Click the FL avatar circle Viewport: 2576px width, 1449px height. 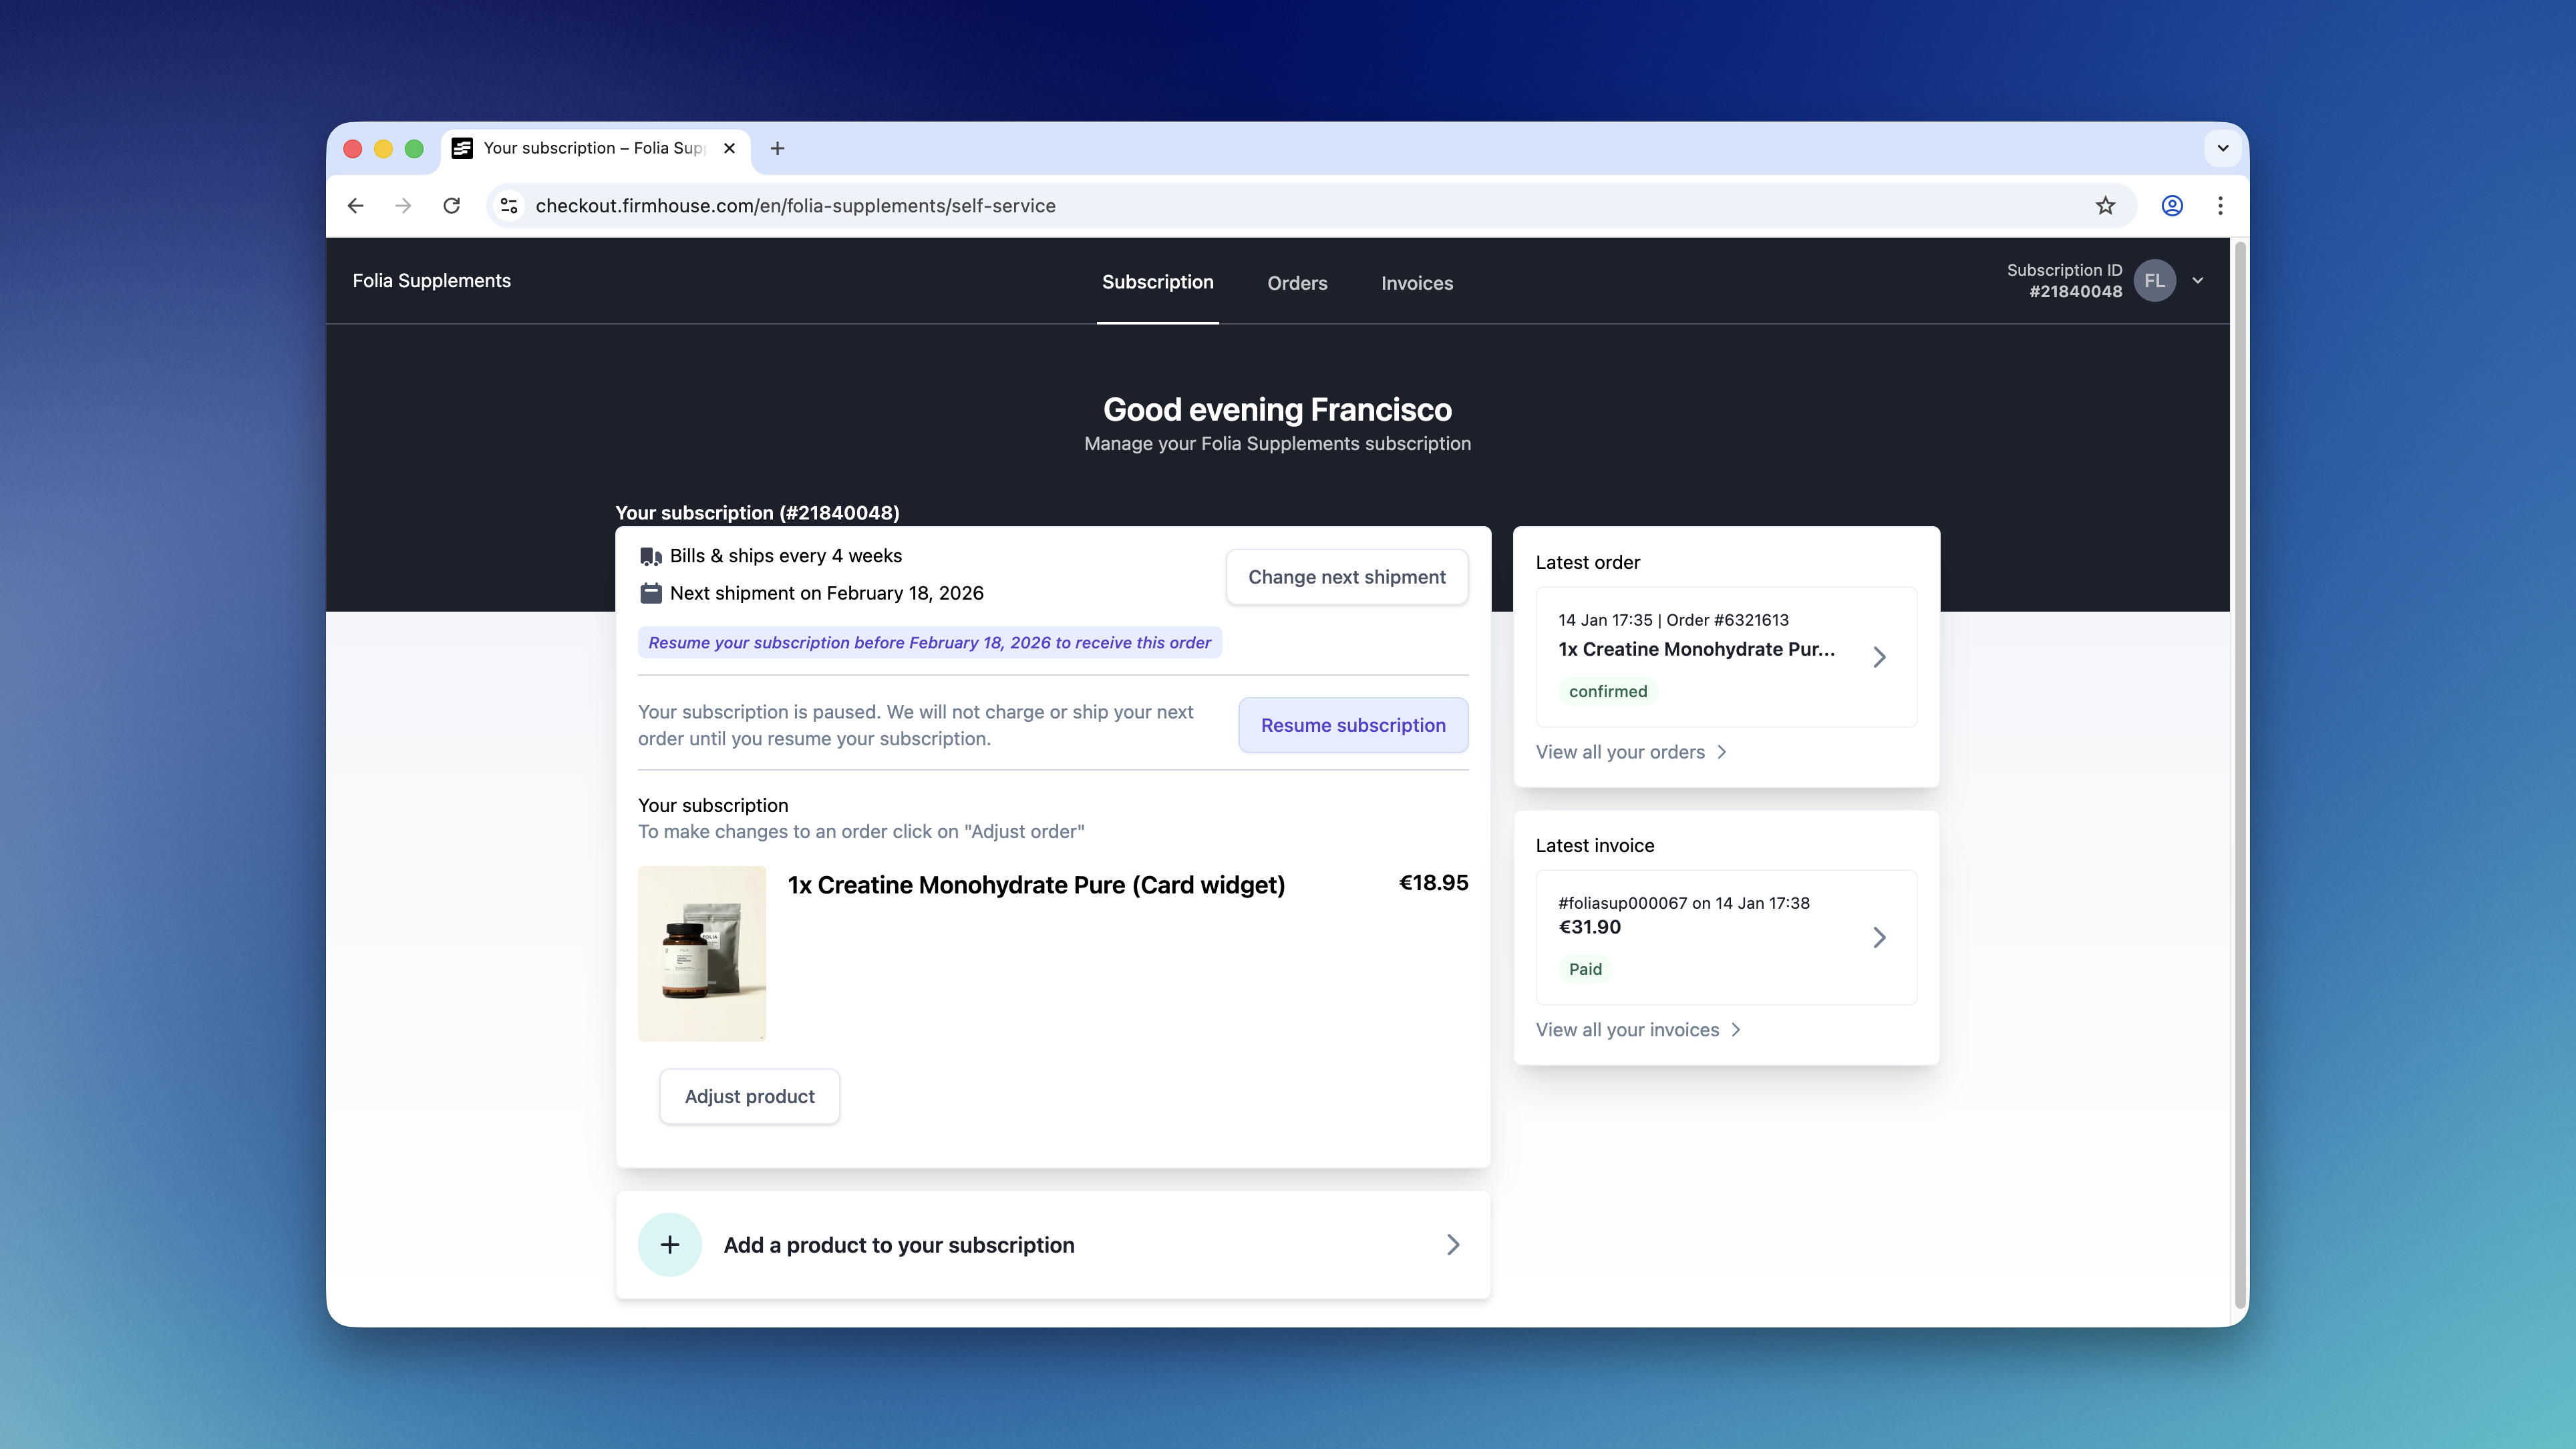[x=2154, y=281]
